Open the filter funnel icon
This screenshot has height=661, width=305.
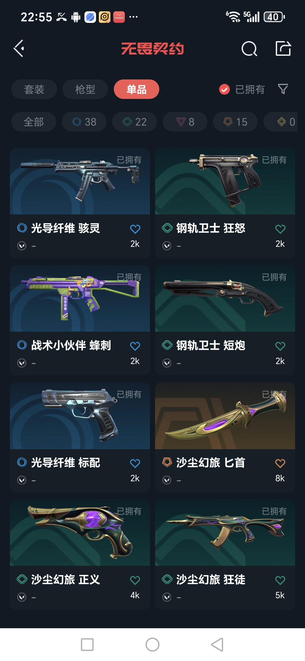pos(283,89)
